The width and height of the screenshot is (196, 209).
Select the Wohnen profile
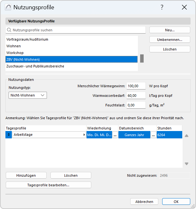(x=72, y=46)
